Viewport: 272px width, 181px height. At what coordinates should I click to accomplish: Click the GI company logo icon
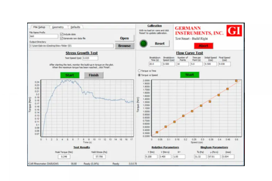click(233, 31)
